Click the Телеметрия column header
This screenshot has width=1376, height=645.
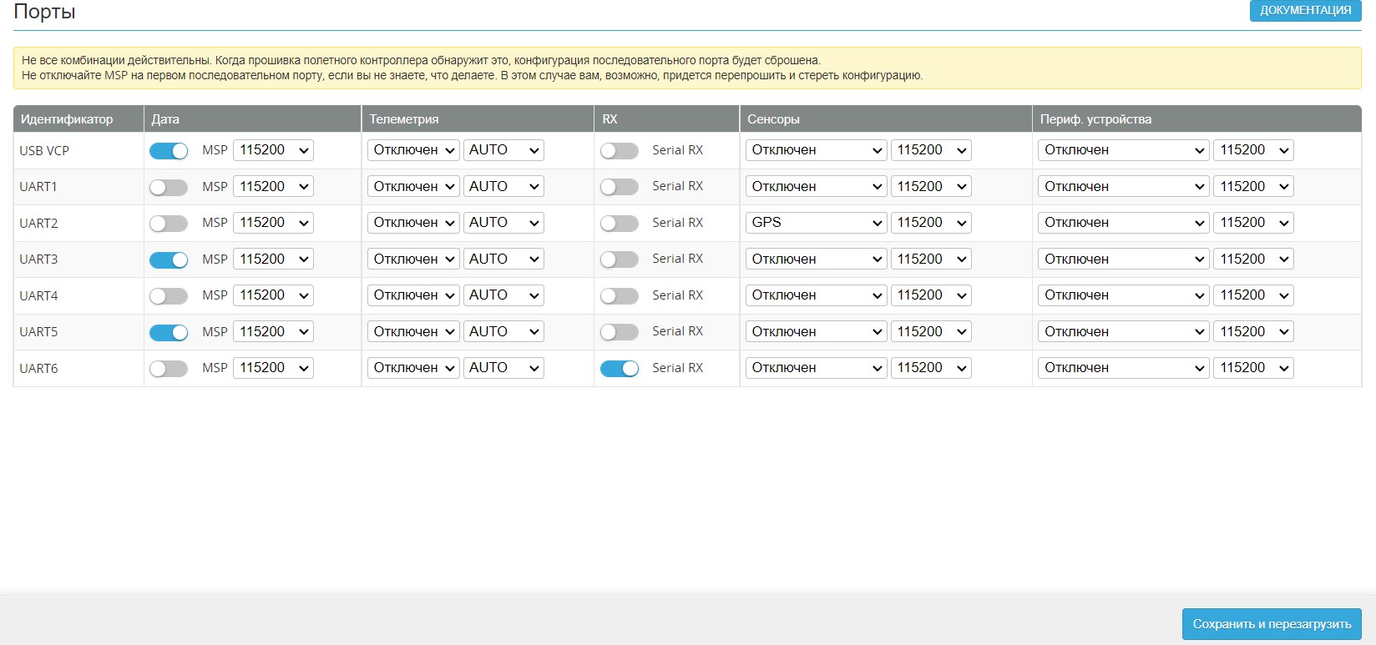[x=403, y=119]
